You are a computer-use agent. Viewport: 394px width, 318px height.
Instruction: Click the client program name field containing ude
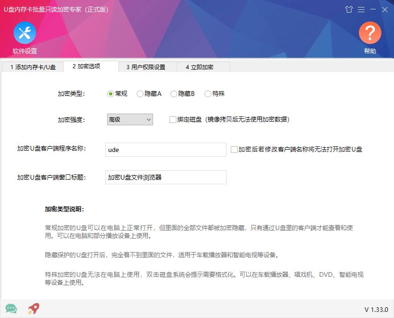[165, 149]
